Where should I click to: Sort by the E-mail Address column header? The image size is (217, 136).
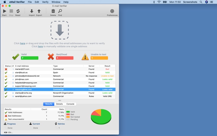click(33, 66)
